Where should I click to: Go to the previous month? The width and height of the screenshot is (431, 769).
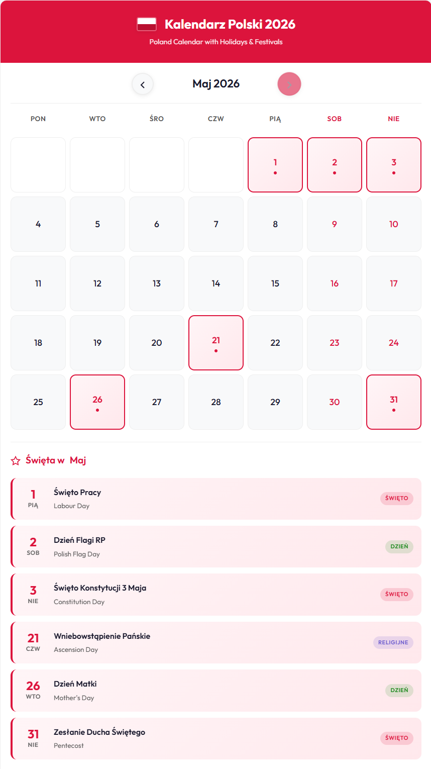143,84
